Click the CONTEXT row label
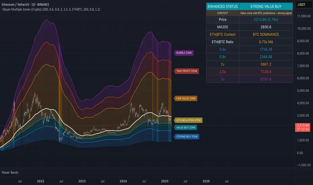This screenshot has height=185, width=313. point(223,13)
